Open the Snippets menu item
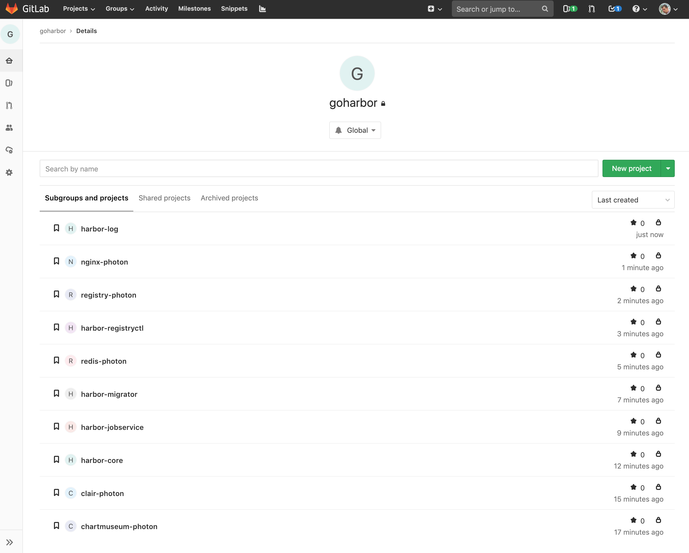The height and width of the screenshot is (553, 689). point(234,9)
